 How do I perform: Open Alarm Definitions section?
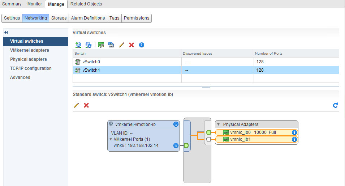88,18
